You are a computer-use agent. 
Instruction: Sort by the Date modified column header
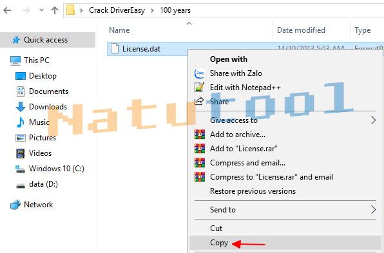301,30
